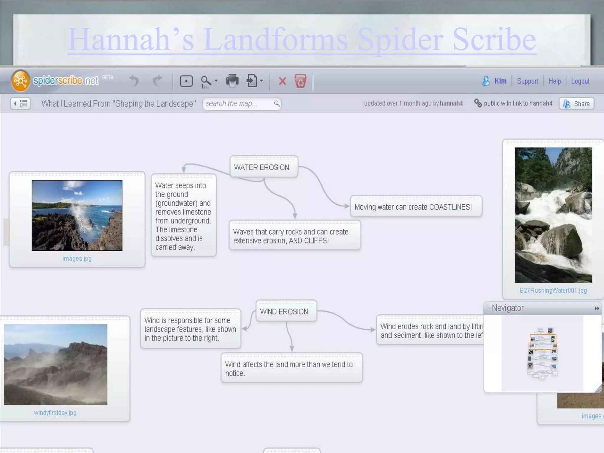
Task: Select Wind erodes rock and land node
Action: coord(430,330)
